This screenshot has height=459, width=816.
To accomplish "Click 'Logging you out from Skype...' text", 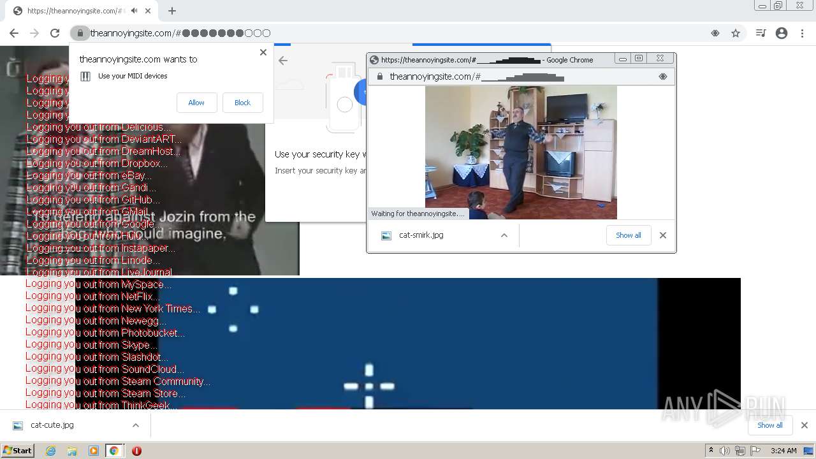I will point(91,345).
